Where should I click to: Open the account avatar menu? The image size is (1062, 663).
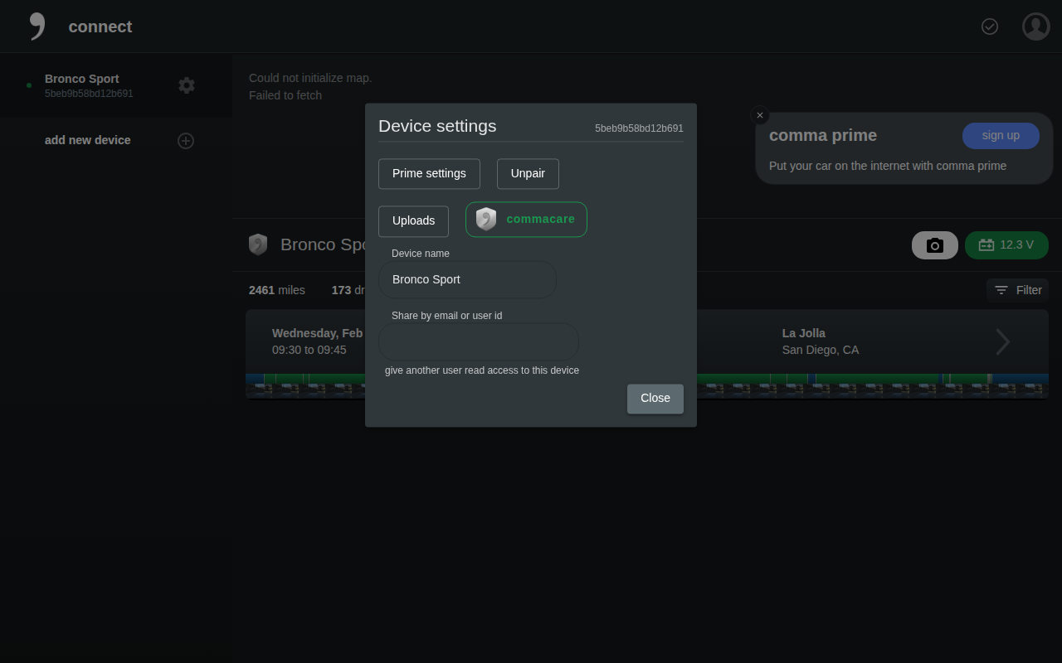coord(1036,27)
